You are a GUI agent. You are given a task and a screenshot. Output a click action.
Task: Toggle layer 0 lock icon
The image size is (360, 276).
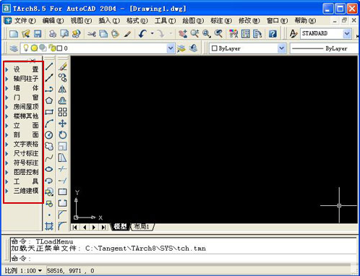pos(52,48)
